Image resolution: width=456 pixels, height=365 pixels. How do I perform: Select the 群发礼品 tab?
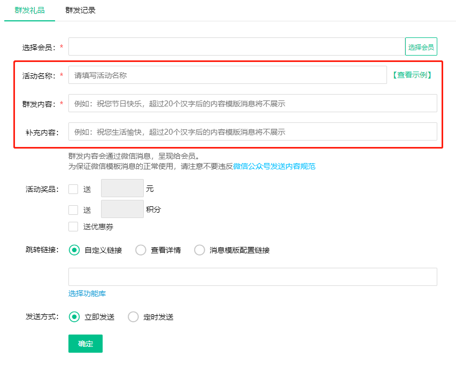click(x=29, y=10)
